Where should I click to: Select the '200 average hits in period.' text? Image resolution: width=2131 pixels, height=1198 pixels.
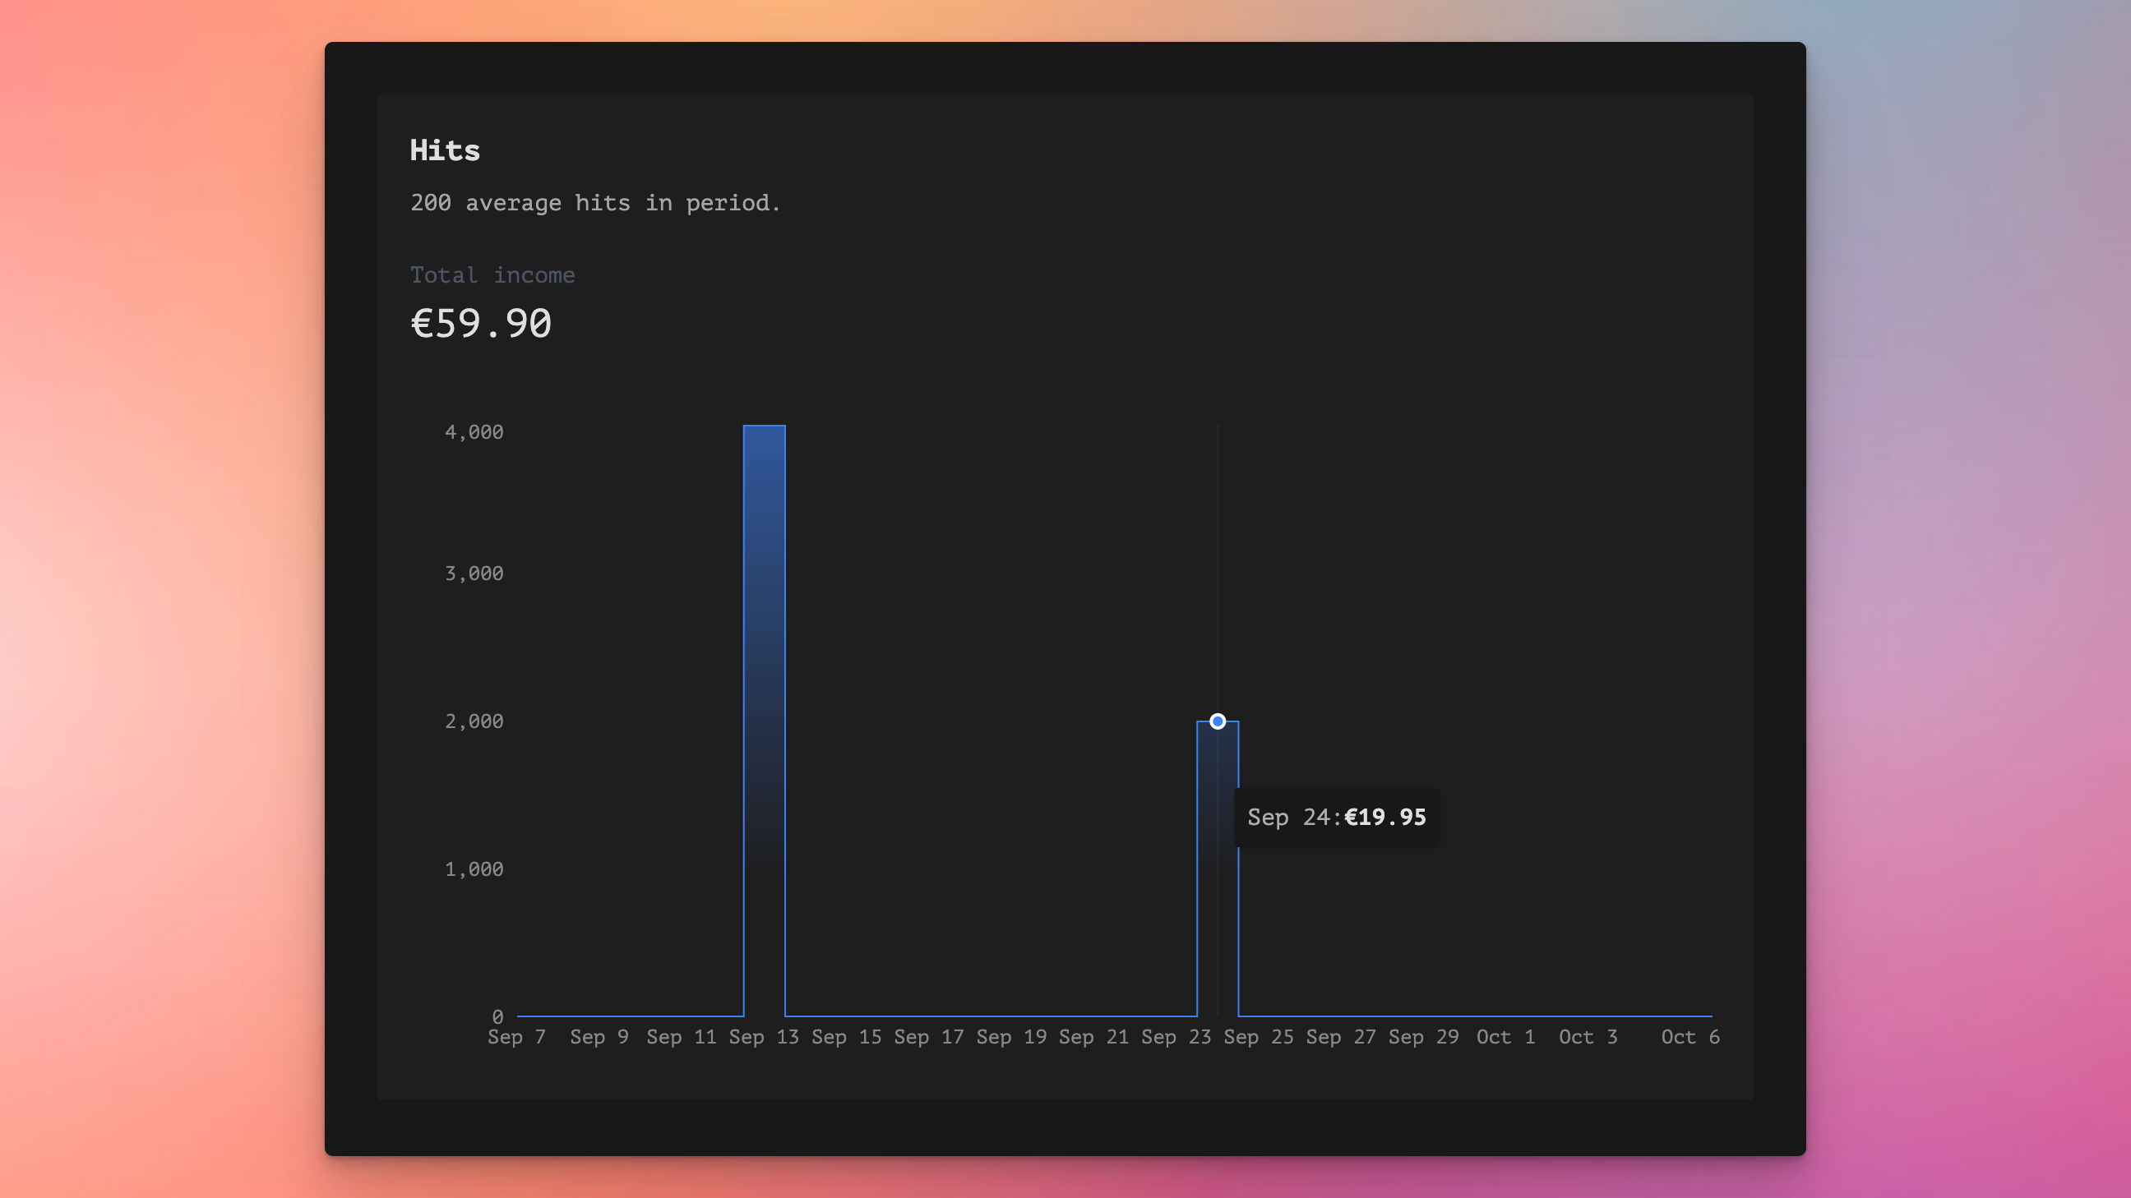pos(595,203)
